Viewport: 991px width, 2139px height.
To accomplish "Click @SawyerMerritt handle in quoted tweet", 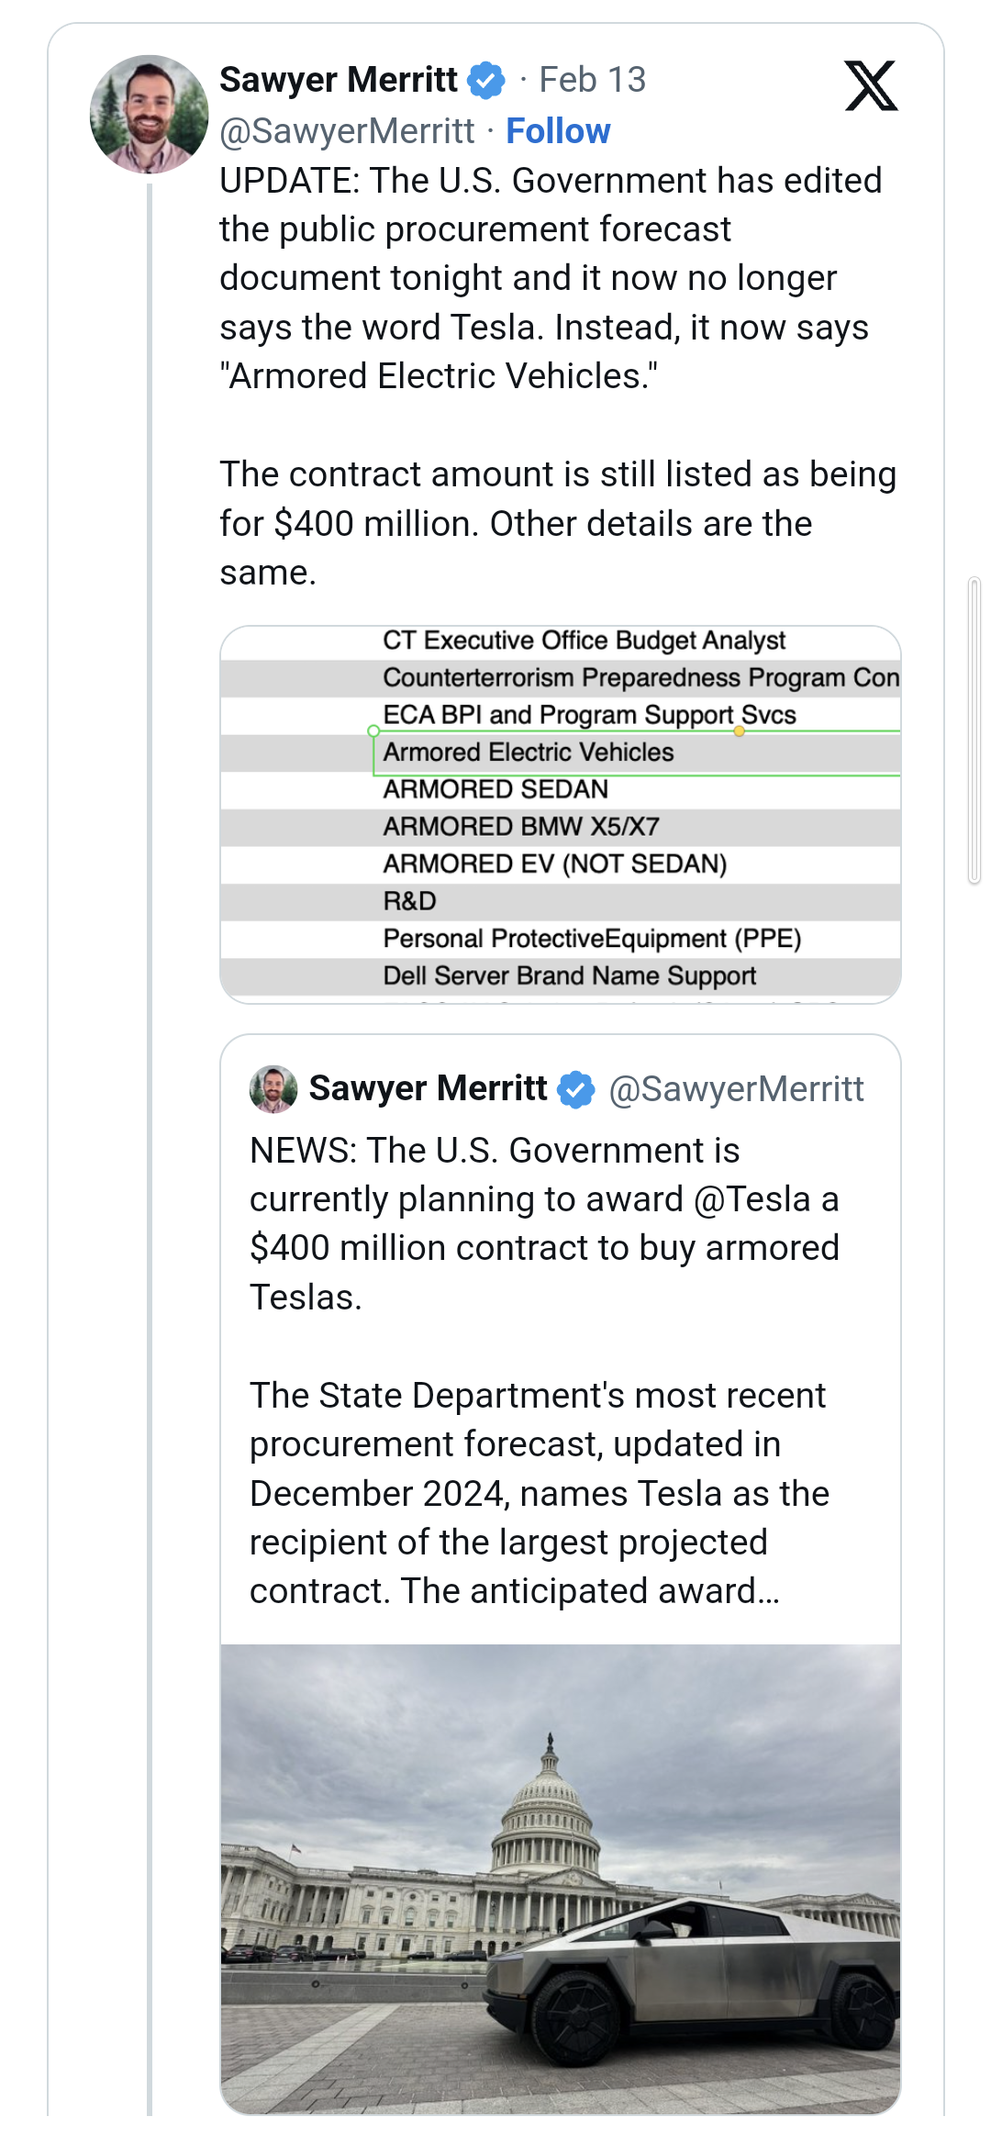I will 739,1089.
